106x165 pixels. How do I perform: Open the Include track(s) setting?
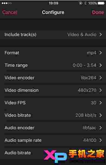pos(53,35)
